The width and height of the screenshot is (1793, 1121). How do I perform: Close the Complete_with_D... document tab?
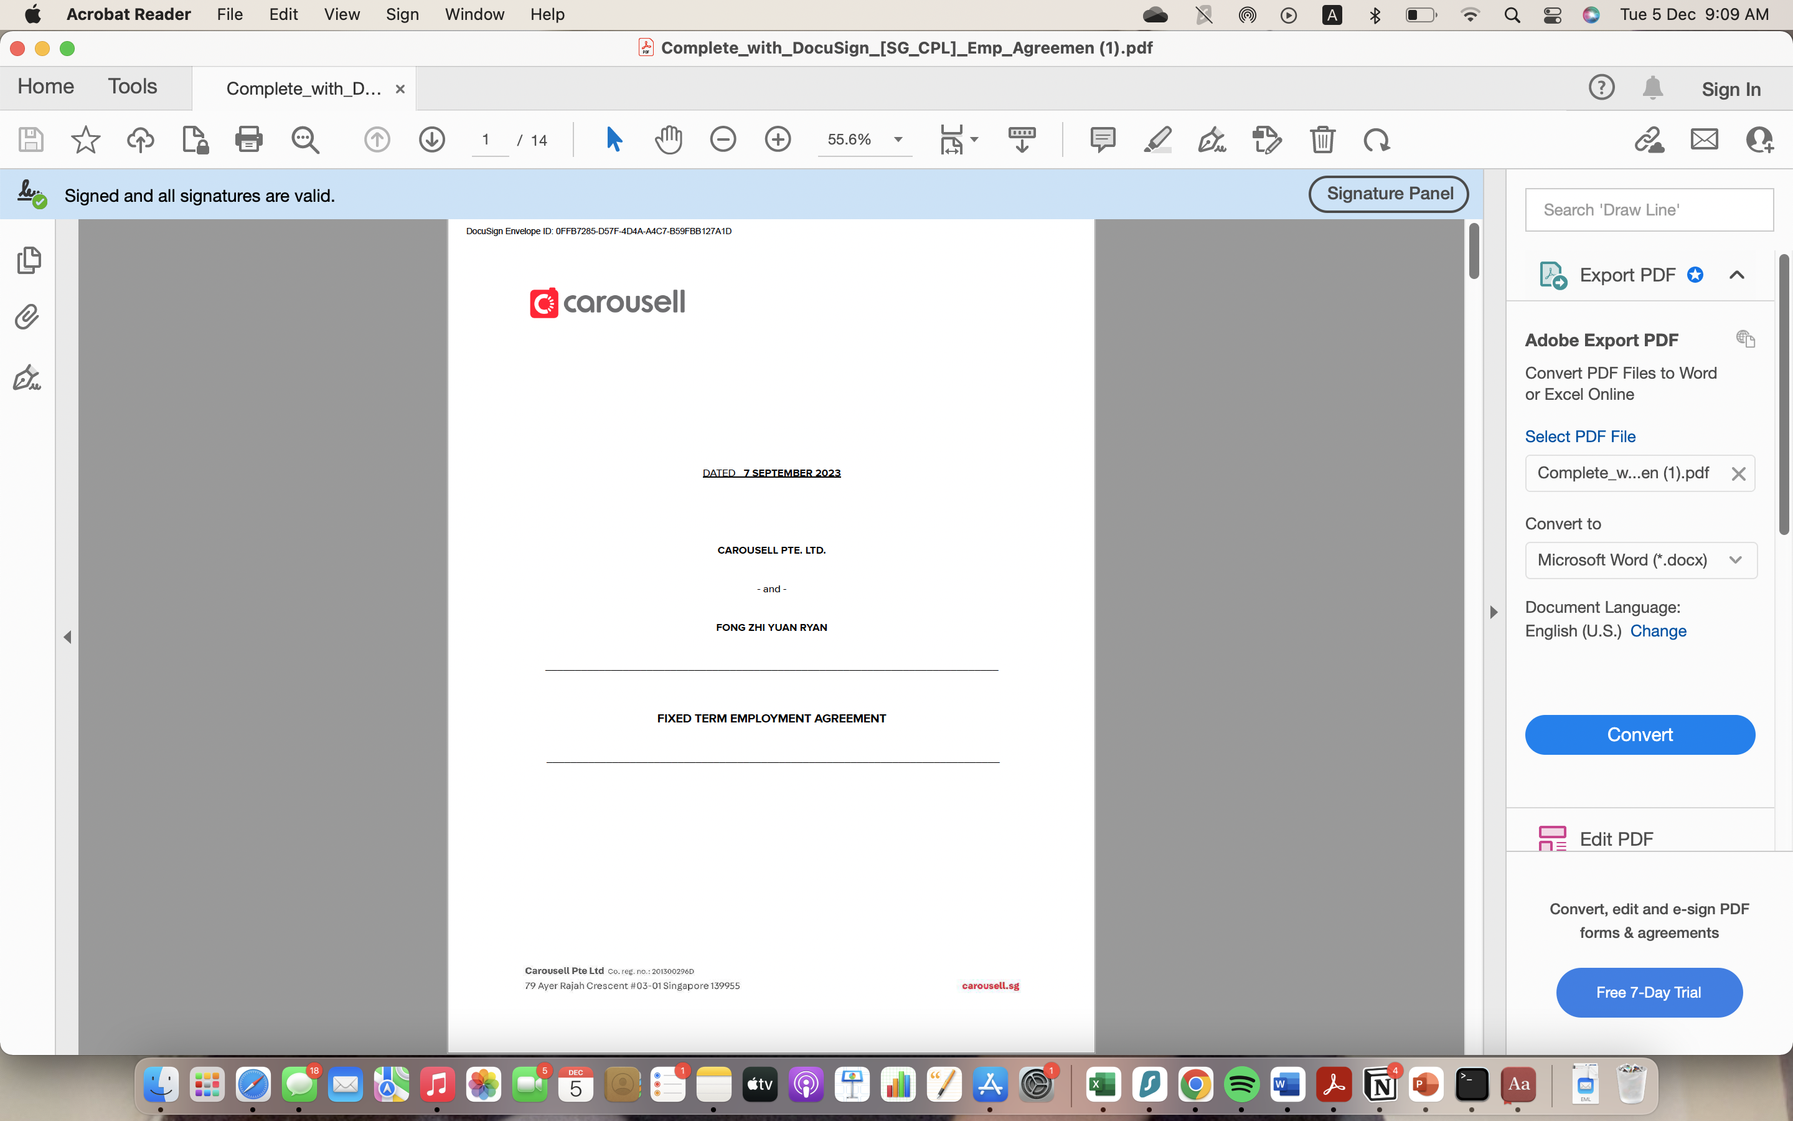pos(400,89)
